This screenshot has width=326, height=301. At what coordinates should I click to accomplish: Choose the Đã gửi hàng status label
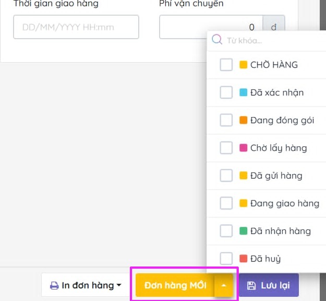point(276,176)
